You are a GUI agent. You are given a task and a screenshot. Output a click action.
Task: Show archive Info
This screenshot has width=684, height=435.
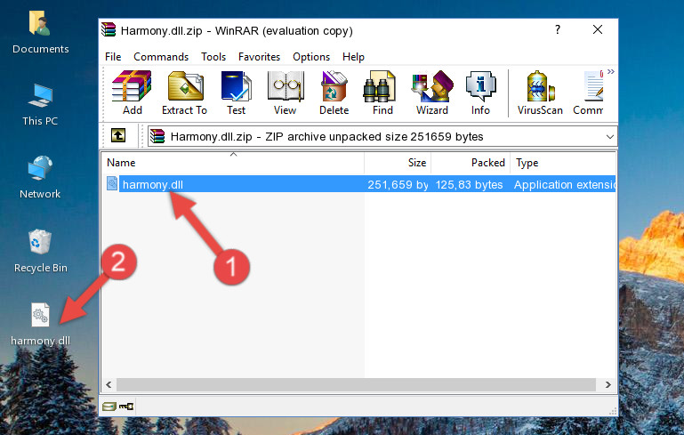pyautogui.click(x=480, y=93)
